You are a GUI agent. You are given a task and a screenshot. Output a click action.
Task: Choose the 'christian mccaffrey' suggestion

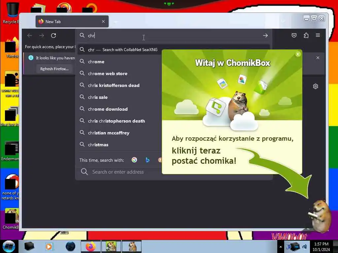click(x=120, y=133)
